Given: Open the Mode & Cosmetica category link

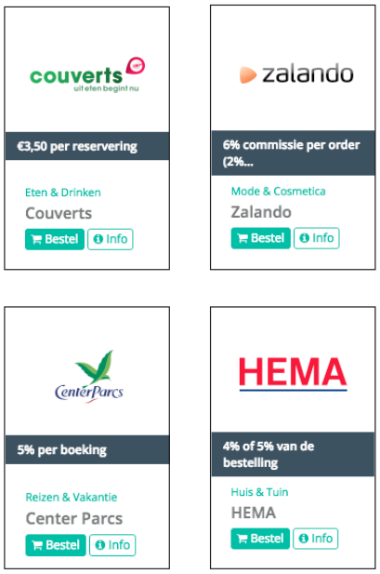Looking at the screenshot, I should pos(279,191).
